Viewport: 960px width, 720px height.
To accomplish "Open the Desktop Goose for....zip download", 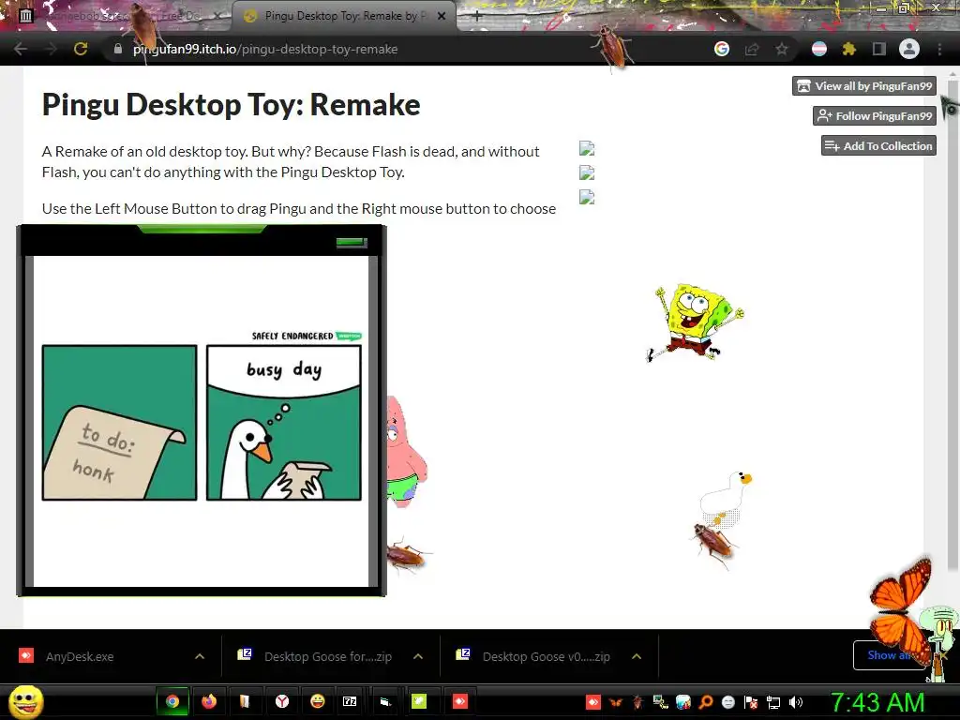I will [327, 656].
